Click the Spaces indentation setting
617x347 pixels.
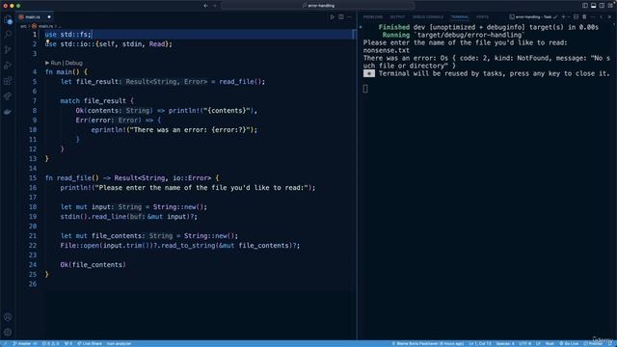(505, 343)
